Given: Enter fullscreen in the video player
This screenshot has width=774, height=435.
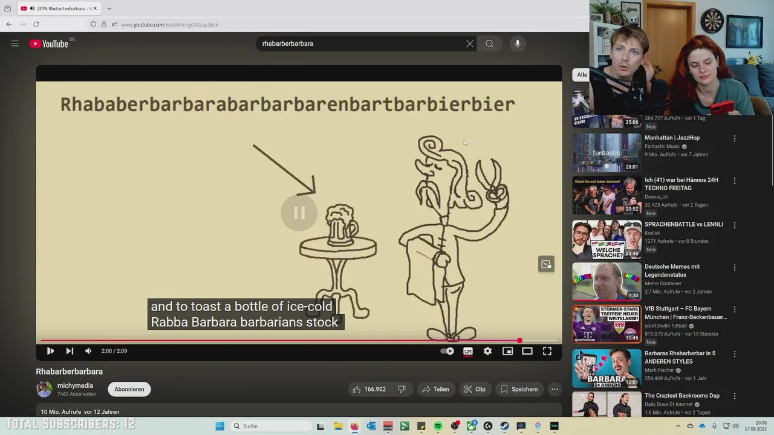Looking at the screenshot, I should [547, 351].
